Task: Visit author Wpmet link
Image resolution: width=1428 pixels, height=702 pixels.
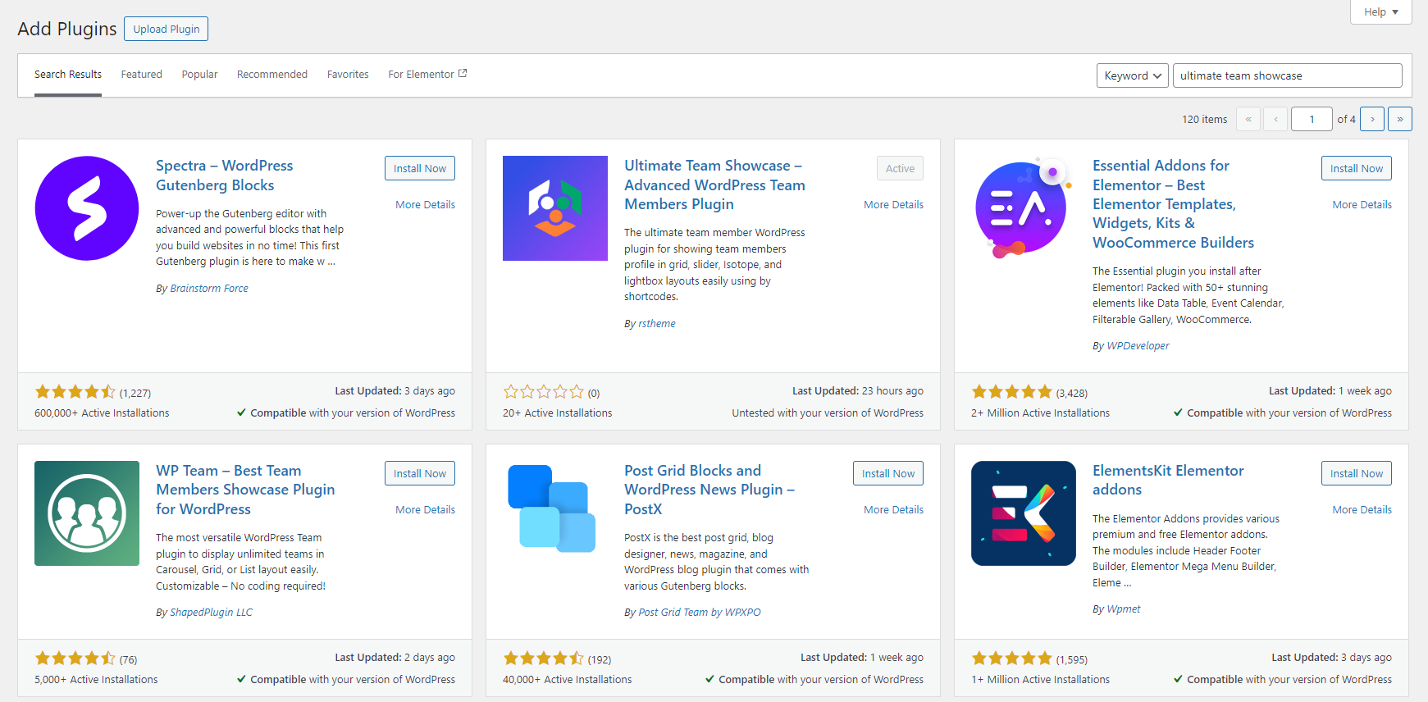Action: coord(1124,609)
